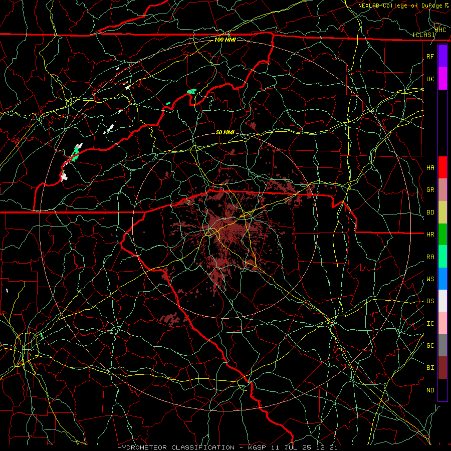The image size is (451, 451).
Task: Click the UK magenta legend swatch
Action: (442, 79)
